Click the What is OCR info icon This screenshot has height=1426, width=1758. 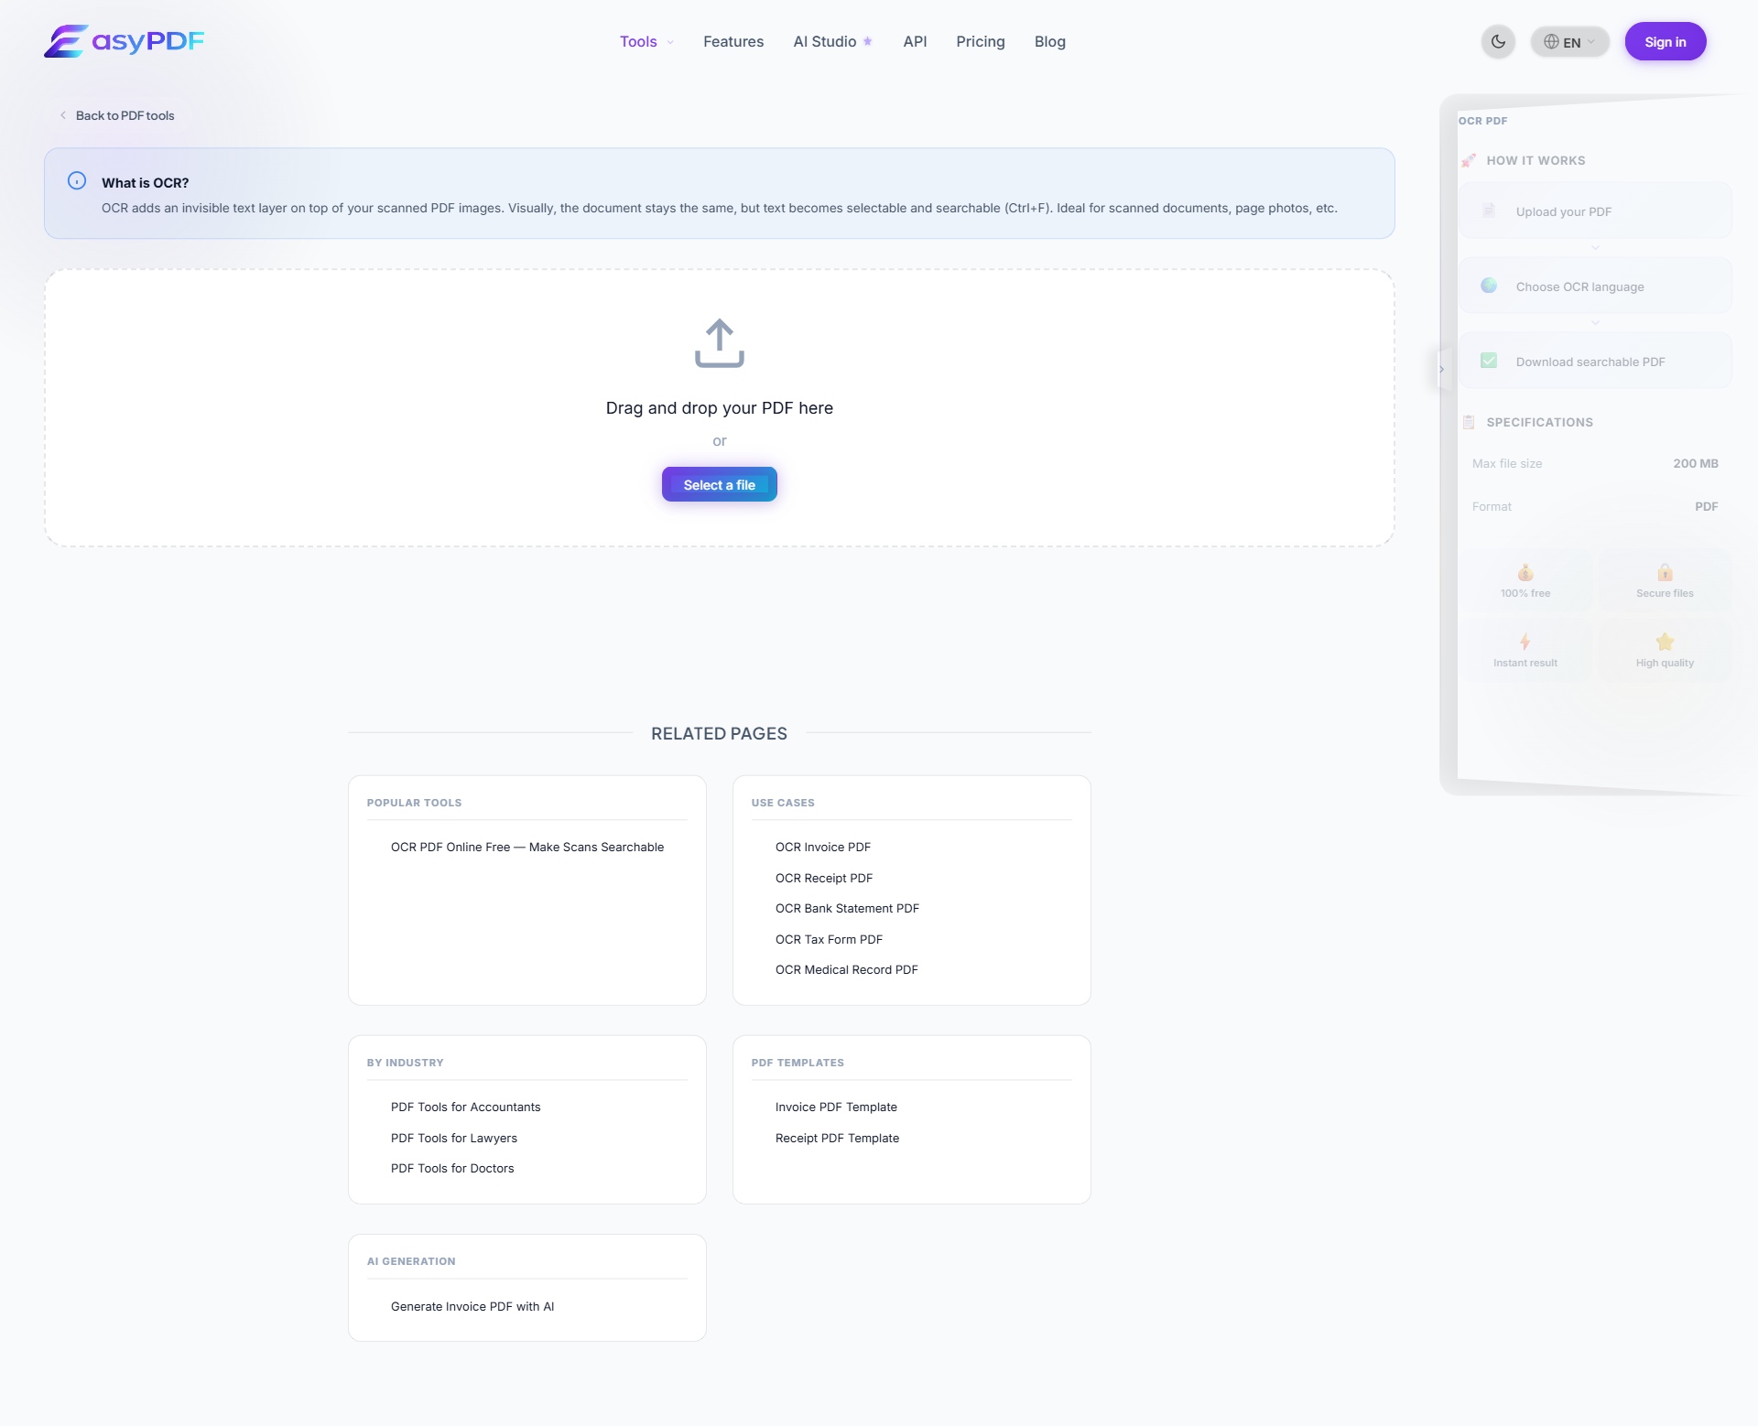tap(77, 181)
